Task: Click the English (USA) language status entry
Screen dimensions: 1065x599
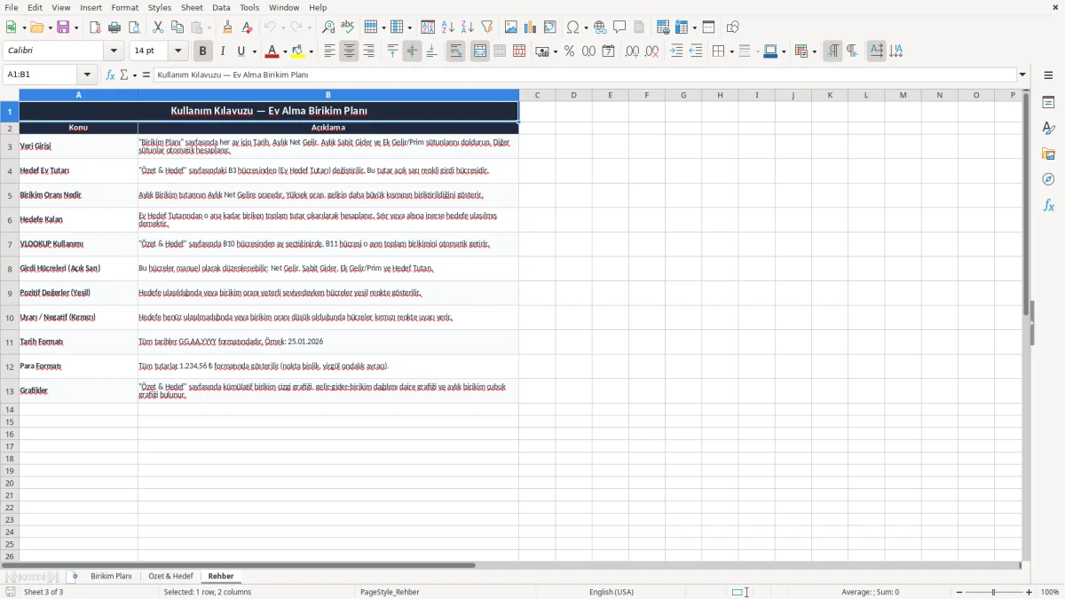Action: [611, 592]
